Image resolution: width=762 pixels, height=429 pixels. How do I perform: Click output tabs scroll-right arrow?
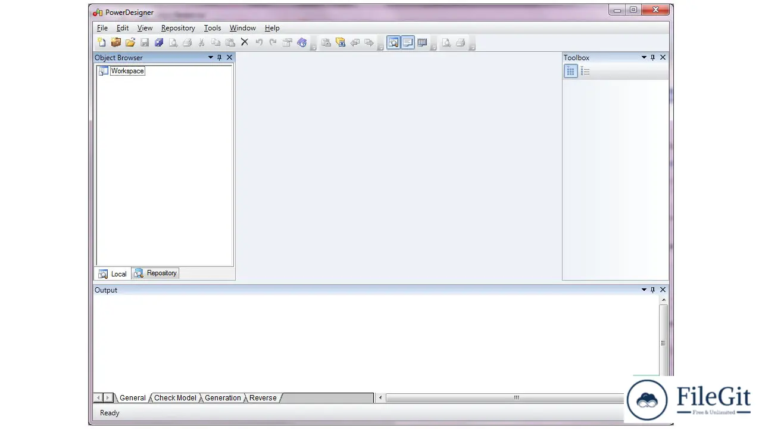click(x=108, y=397)
